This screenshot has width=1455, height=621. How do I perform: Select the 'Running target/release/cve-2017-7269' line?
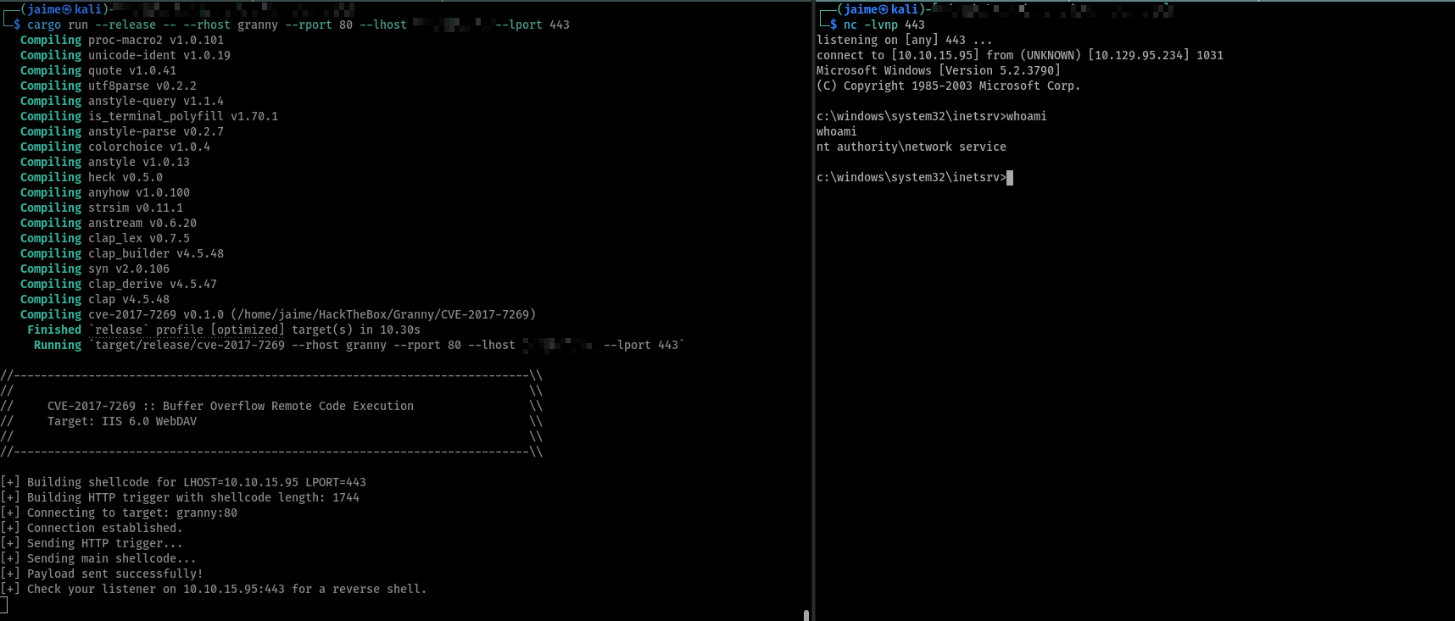pos(360,345)
